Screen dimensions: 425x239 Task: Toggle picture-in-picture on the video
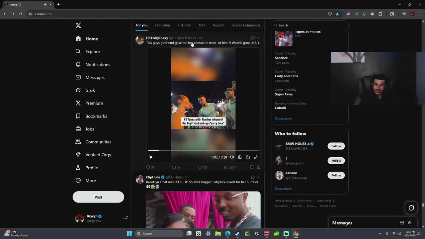248,157
